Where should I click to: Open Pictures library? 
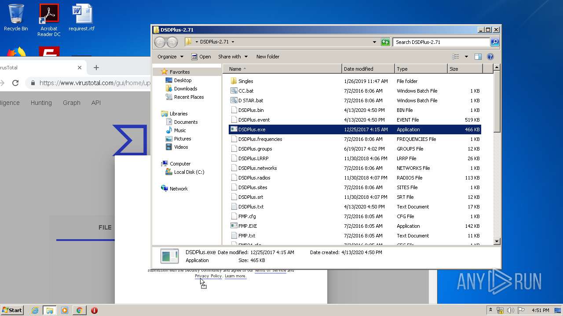click(183, 139)
